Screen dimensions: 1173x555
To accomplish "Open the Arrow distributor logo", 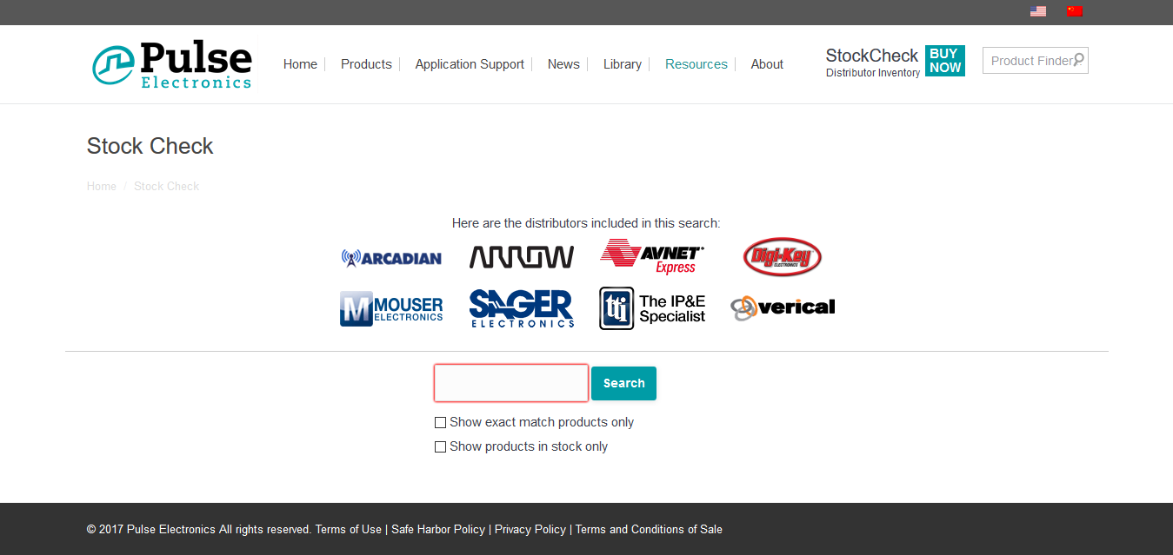I will click(x=521, y=257).
